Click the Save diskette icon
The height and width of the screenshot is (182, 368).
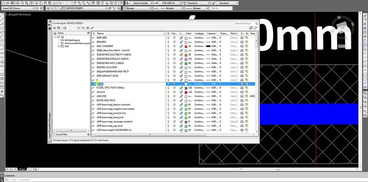pyautogui.click(x=12, y=3)
